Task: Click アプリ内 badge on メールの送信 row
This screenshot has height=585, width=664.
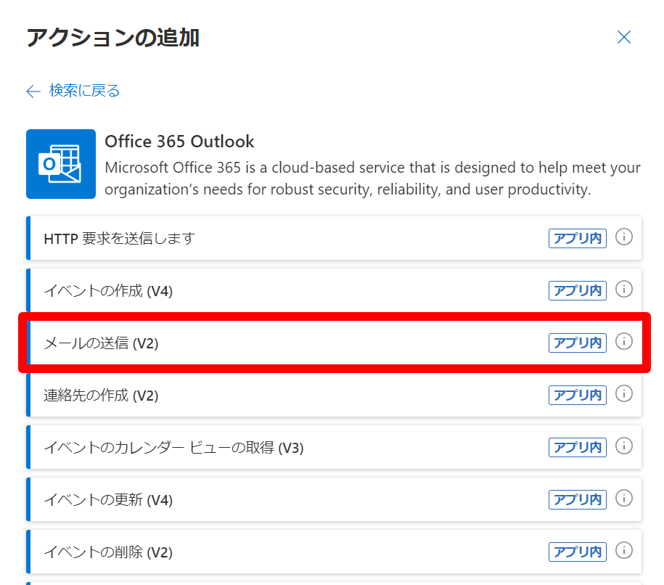Action: pyautogui.click(x=578, y=343)
